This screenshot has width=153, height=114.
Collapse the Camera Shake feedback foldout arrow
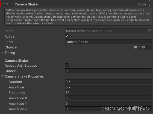pyautogui.click(x=7, y=4)
